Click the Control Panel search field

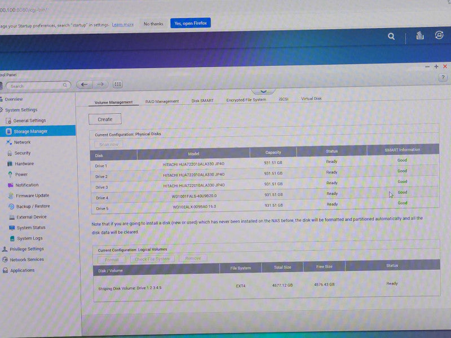pyautogui.click(x=38, y=86)
